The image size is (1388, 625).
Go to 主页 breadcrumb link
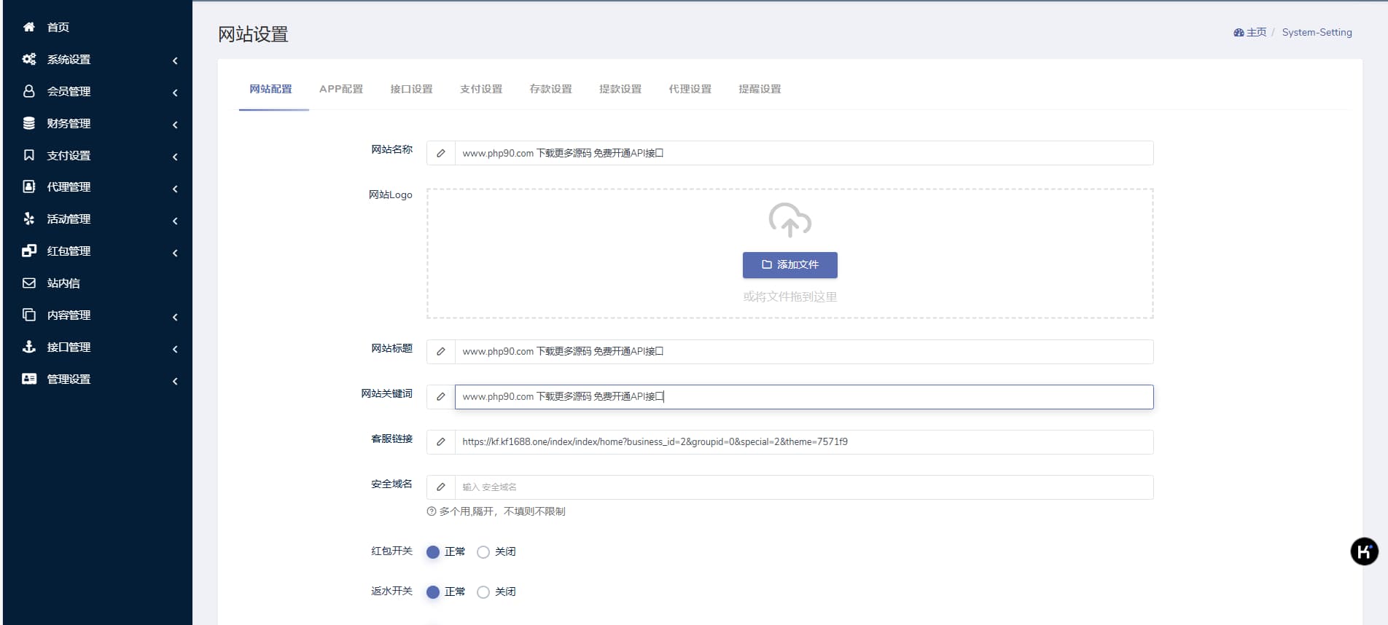1250,32
